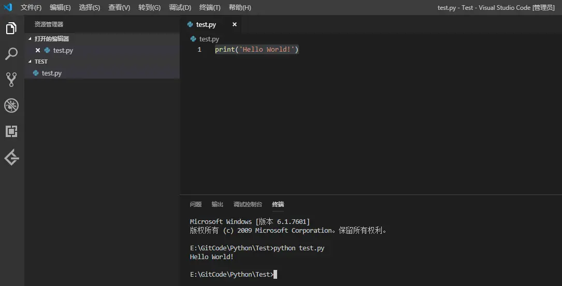Open the 调试(D) menu
Image resolution: width=562 pixels, height=286 pixels.
pos(180,8)
